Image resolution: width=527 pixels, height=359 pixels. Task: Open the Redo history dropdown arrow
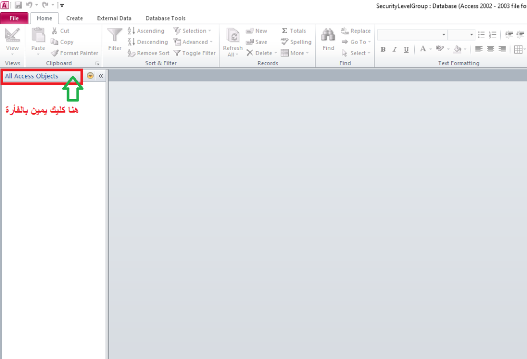[x=53, y=5]
